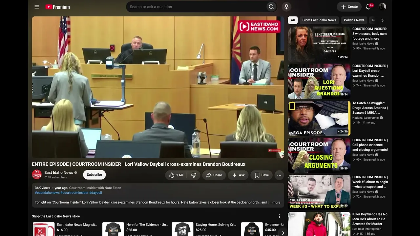The width and height of the screenshot is (420, 236).
Task: Click the main courtroom video player
Action: [158, 87]
